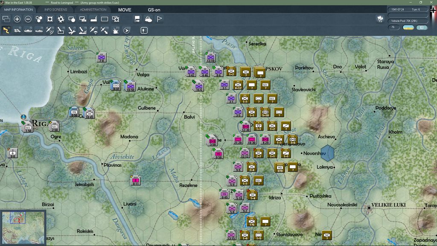Zoom out with the minus icon
This screenshot has width=437, height=246.
click(x=28, y=19)
